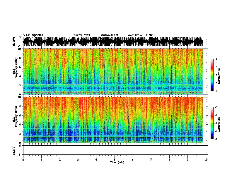Viewport: 232px width, 179px height.
Task: Click the "ch.3(V)" axis label
Action: [14, 150]
